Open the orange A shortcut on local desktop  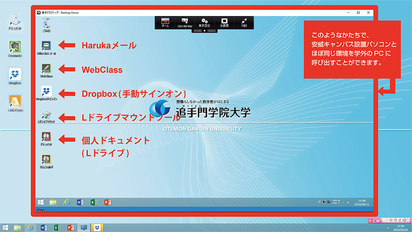pyautogui.click(x=15, y=104)
